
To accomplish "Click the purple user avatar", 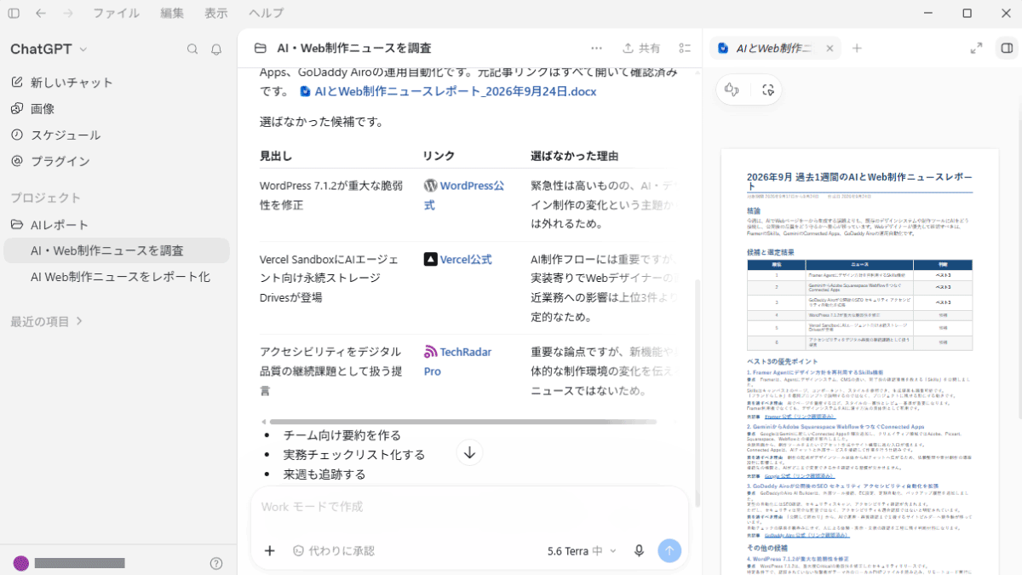I will [x=21, y=563].
